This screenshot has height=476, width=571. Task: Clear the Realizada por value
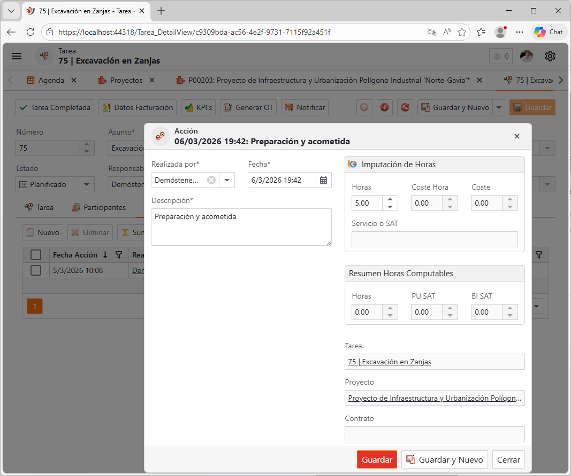point(211,180)
